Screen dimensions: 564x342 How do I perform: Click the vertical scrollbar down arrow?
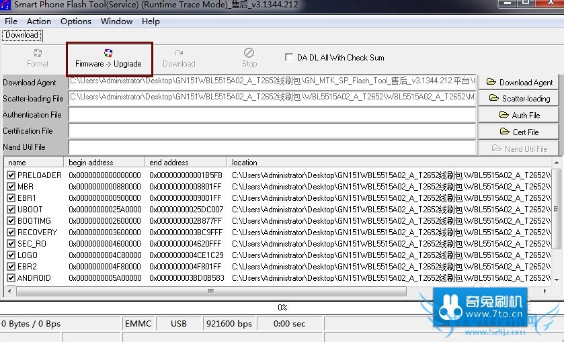click(556, 280)
